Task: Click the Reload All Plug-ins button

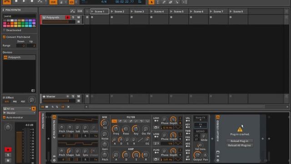Action: 240,145
